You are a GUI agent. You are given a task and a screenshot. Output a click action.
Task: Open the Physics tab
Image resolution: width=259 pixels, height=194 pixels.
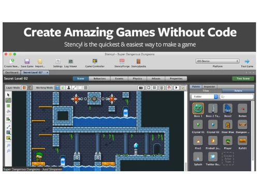click(x=137, y=79)
